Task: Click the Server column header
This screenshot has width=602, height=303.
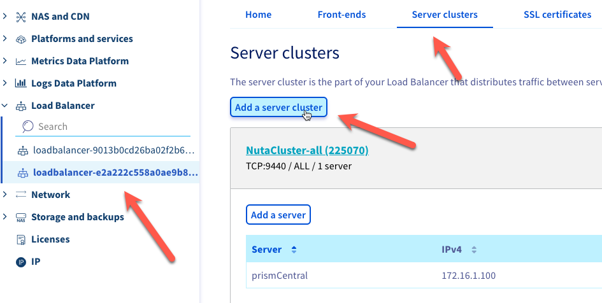Action: point(267,250)
